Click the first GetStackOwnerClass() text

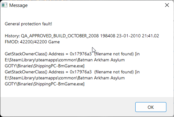tap(26, 54)
